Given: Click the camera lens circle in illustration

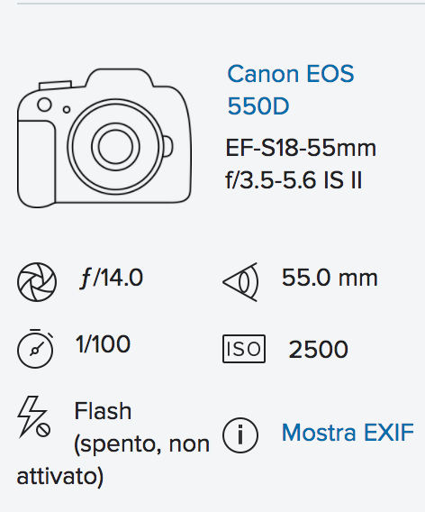Looking at the screenshot, I should click(115, 147).
